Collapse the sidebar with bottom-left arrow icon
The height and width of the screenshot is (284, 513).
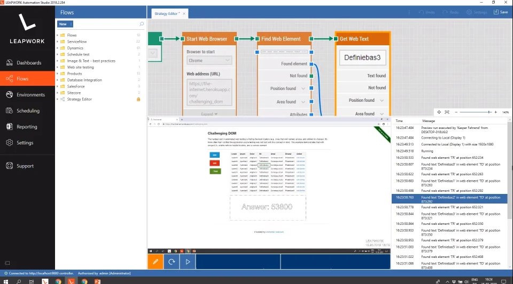tap(7, 263)
